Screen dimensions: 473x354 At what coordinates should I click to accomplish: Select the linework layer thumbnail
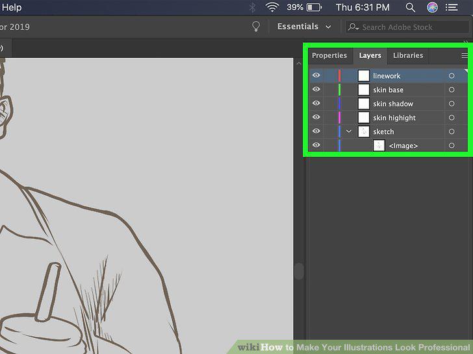[363, 76]
